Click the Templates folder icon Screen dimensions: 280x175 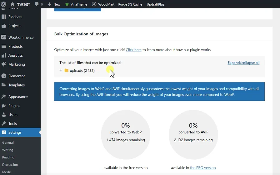[x=4, y=85]
